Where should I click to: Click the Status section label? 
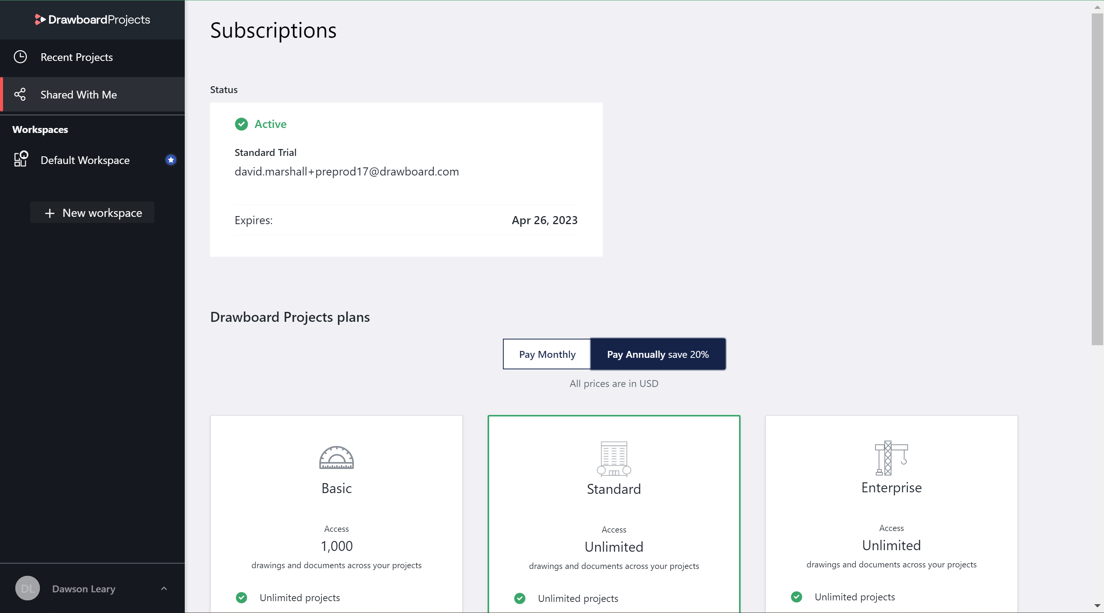pyautogui.click(x=223, y=90)
